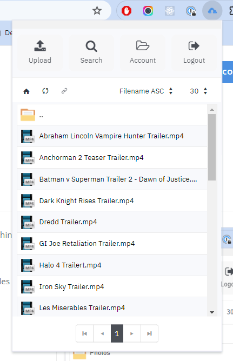
Task: Click the file list scrollbar thumb
Action: pos(212,148)
